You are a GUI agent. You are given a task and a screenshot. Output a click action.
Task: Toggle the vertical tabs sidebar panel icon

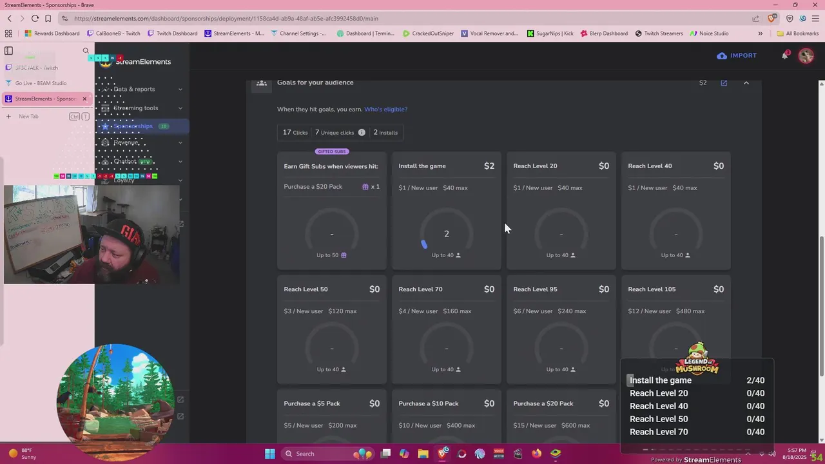(8, 50)
